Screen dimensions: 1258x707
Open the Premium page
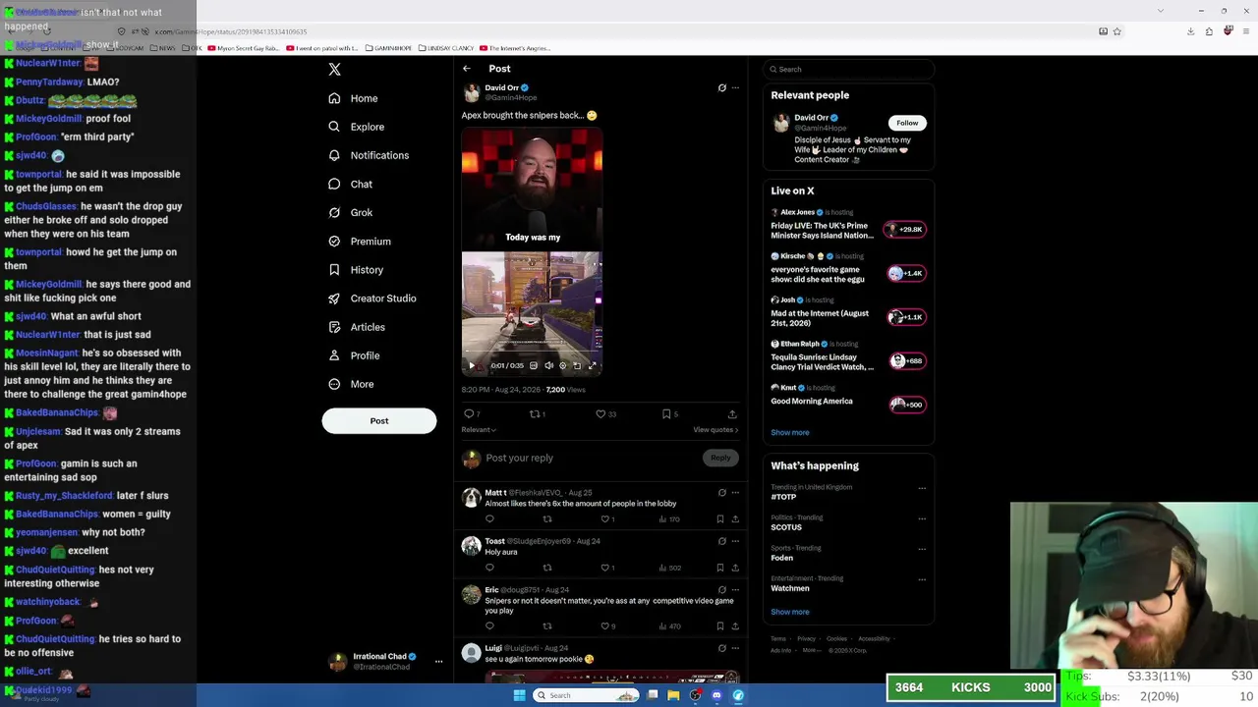click(359, 241)
